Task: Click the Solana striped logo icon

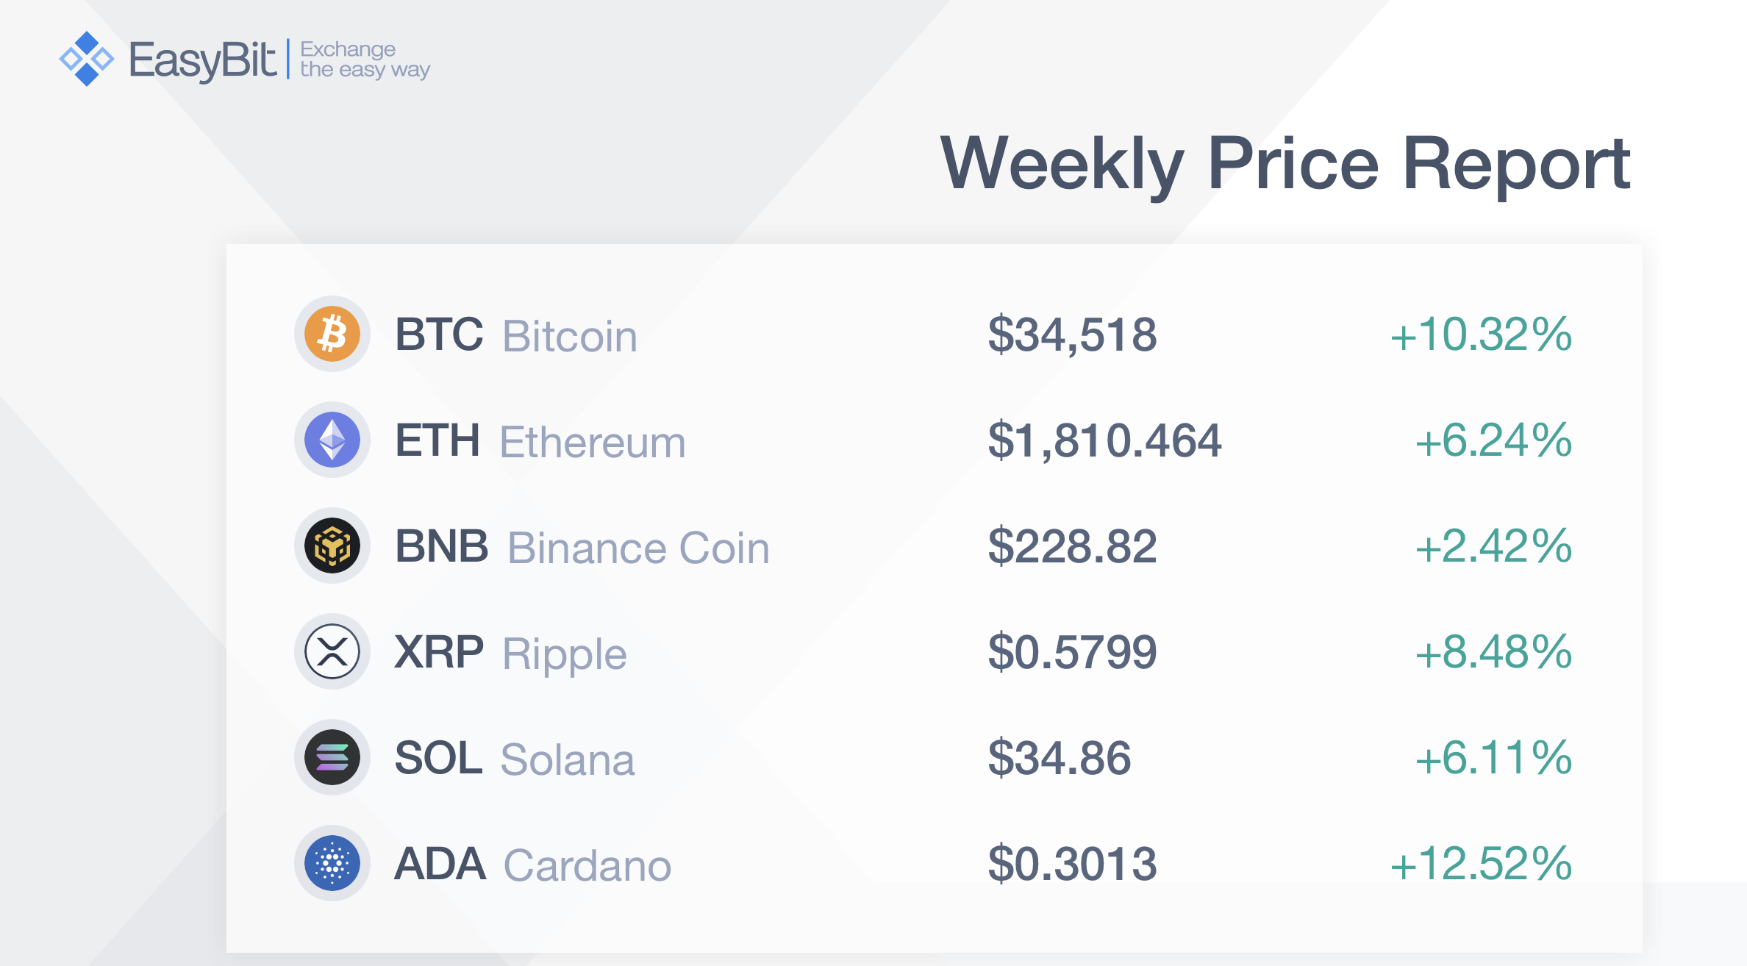Action: tap(332, 757)
